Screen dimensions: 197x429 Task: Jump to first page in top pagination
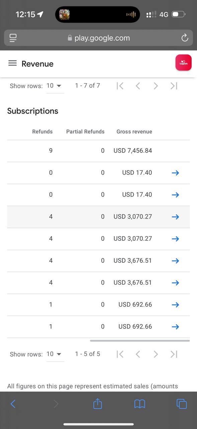tap(120, 86)
